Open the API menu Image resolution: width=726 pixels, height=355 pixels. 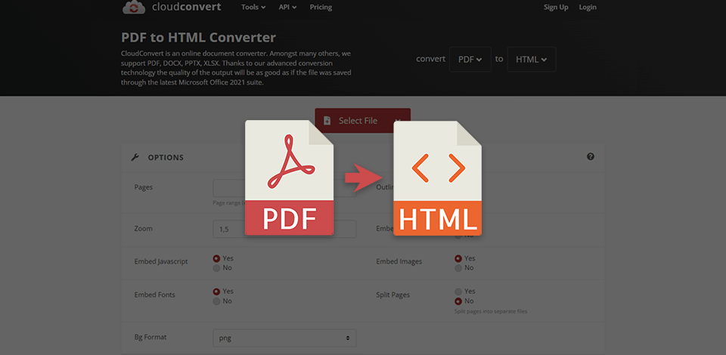pos(287,7)
